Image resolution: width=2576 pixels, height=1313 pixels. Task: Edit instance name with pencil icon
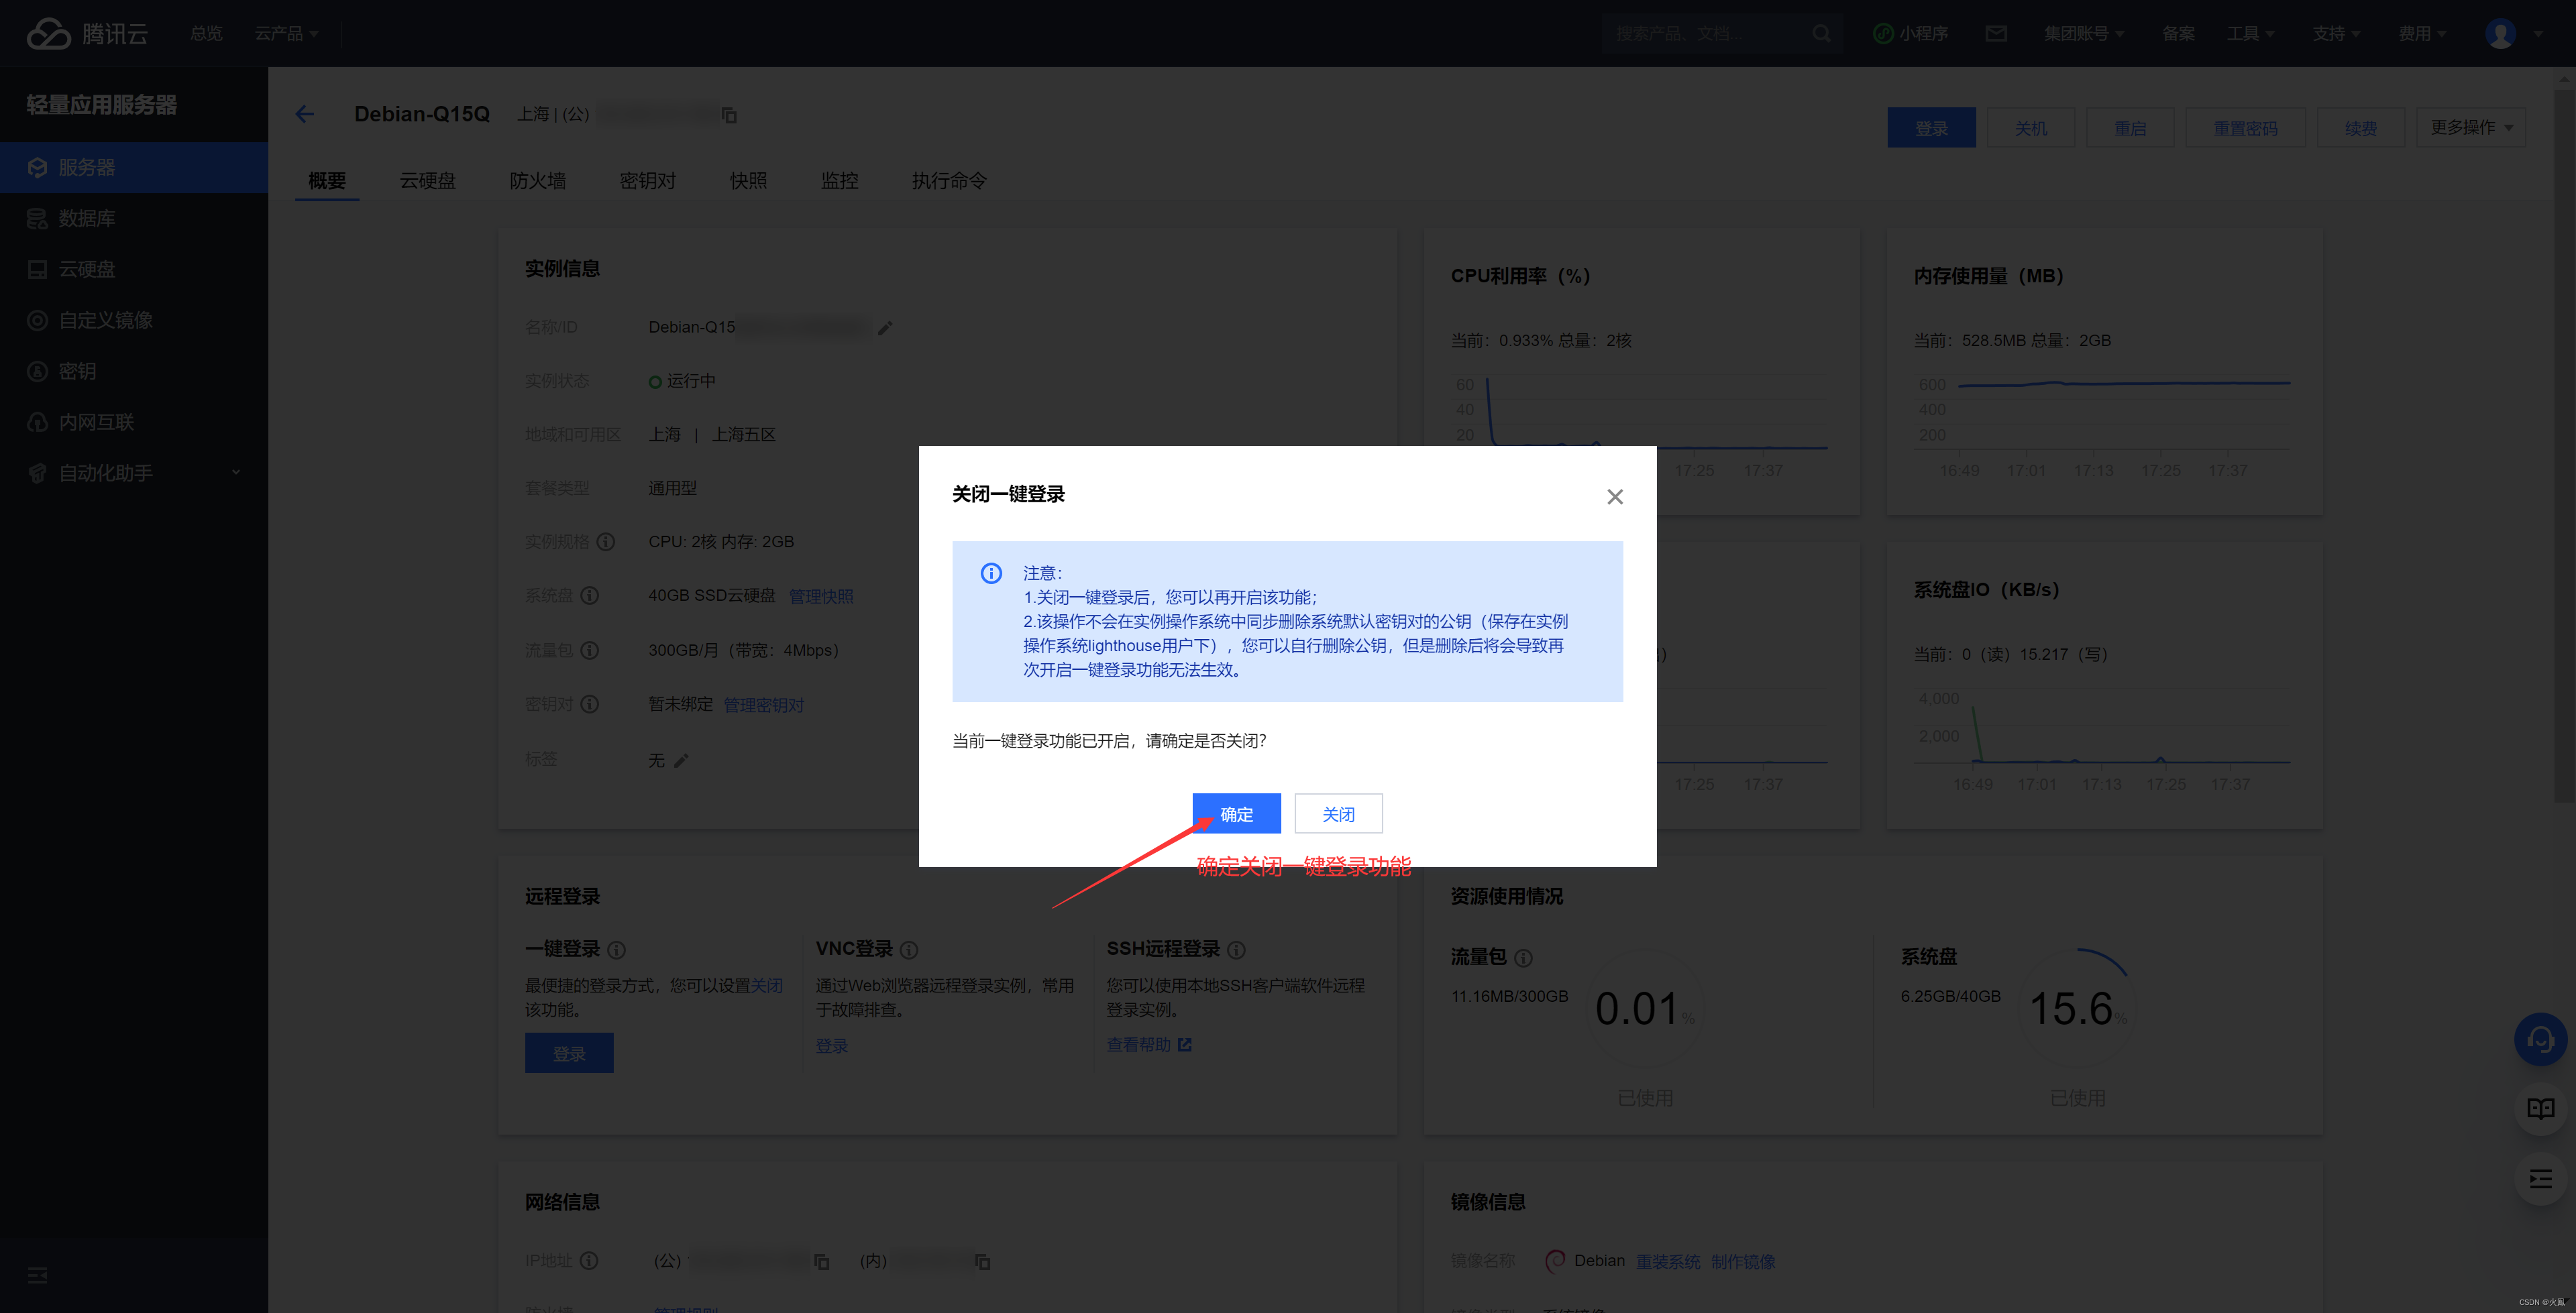pyautogui.click(x=885, y=328)
